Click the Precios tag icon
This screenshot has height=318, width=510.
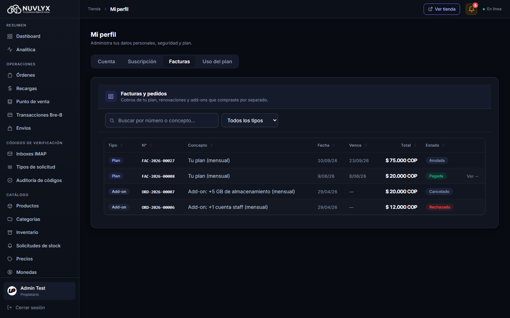[10, 259]
